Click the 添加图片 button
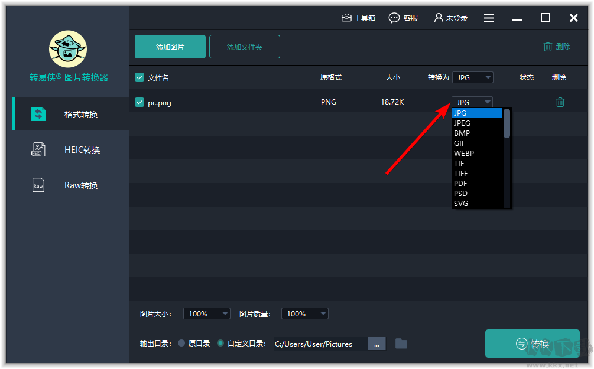 [x=170, y=47]
